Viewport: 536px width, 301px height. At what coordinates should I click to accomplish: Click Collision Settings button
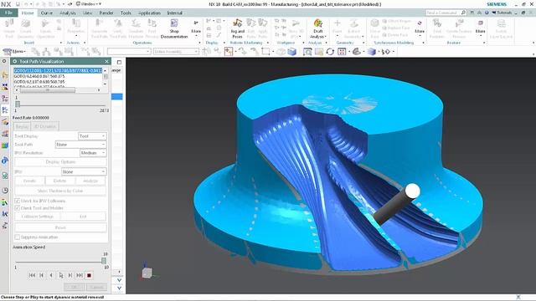[x=37, y=217]
